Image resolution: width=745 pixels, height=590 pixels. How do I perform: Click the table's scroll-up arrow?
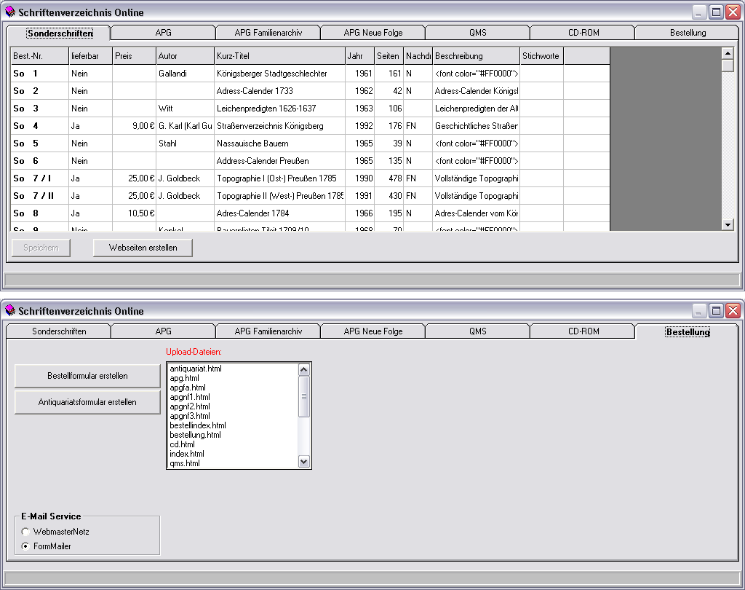coord(728,53)
